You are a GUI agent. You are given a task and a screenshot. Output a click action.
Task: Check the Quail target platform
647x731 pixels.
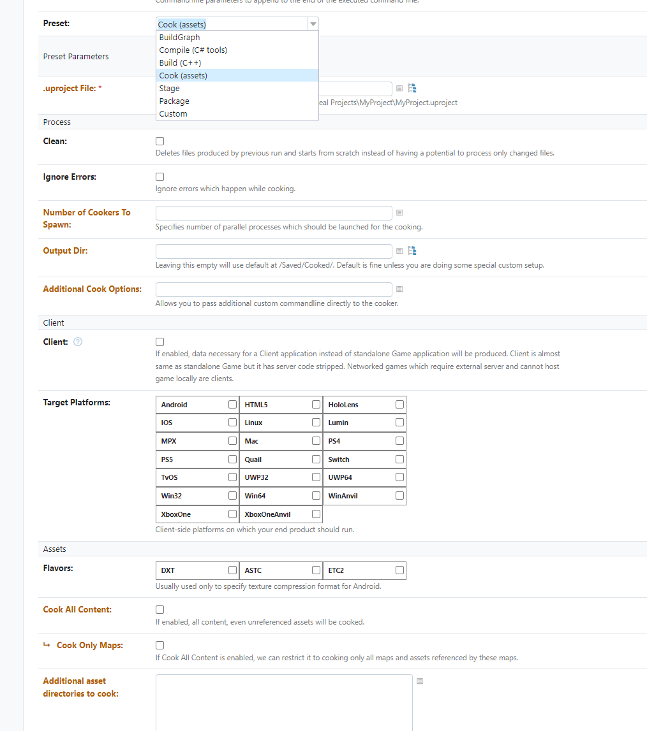point(316,460)
